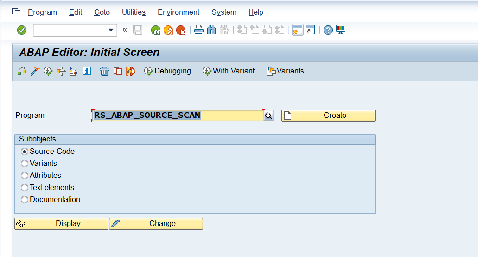
Task: Click the Generate Shortcut icon
Action: [x=310, y=30]
